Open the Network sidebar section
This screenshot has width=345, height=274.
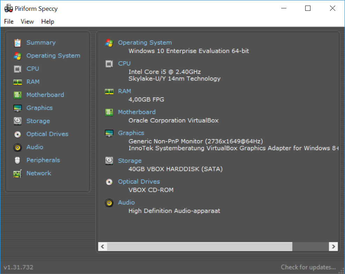coord(39,173)
